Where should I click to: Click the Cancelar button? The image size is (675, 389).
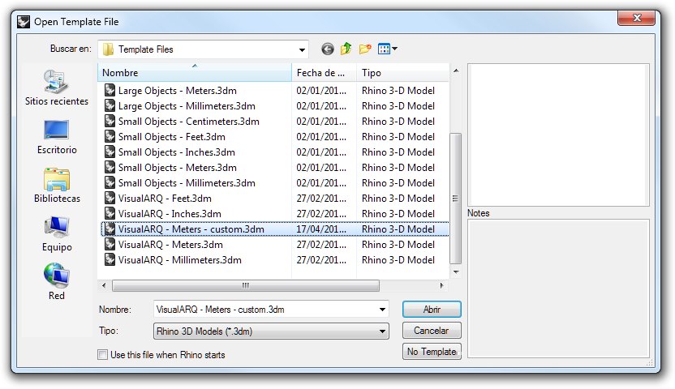point(432,331)
